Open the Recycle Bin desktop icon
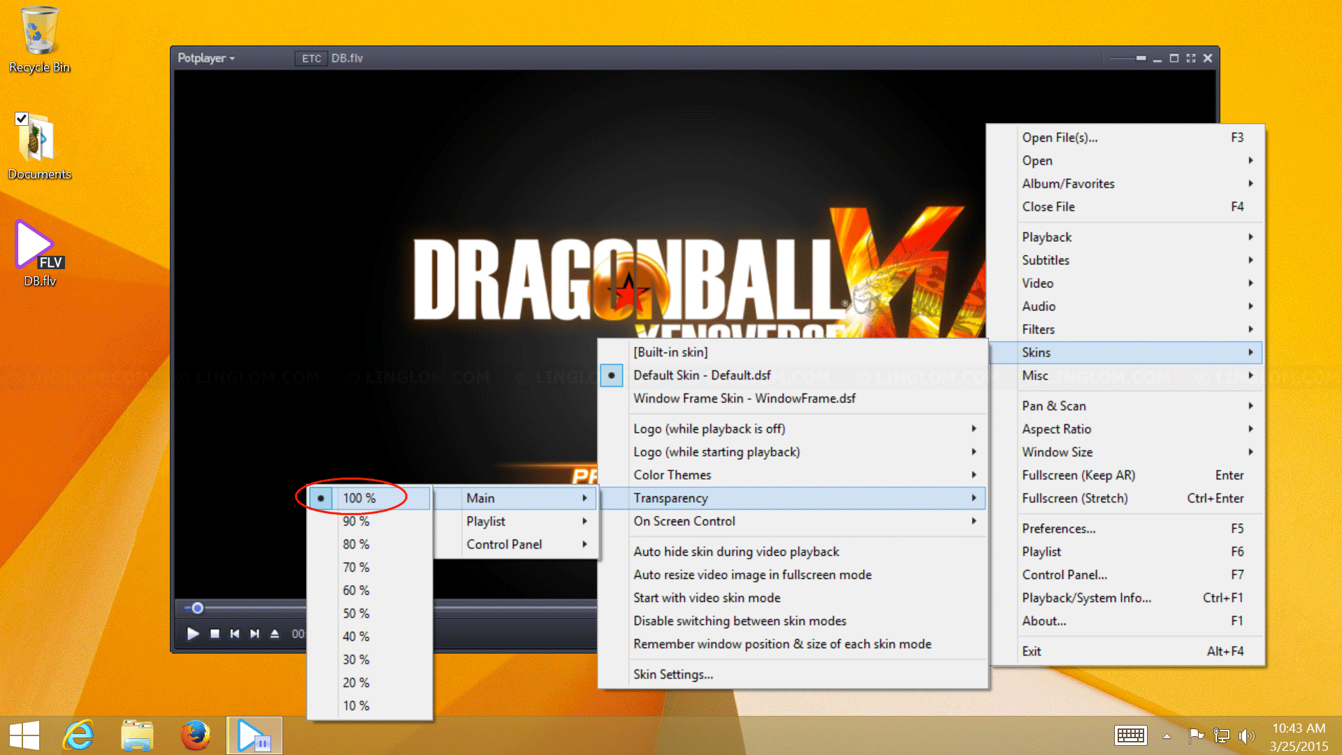 (39, 40)
